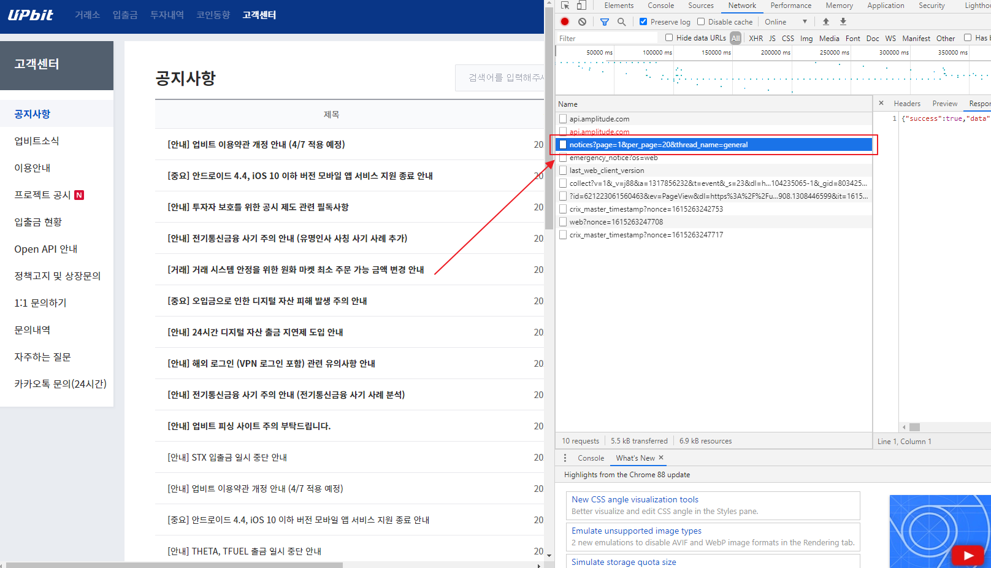Open the 입출금 menu in Upbit header

[125, 15]
